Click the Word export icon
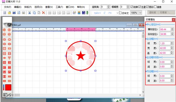 [83, 13]
